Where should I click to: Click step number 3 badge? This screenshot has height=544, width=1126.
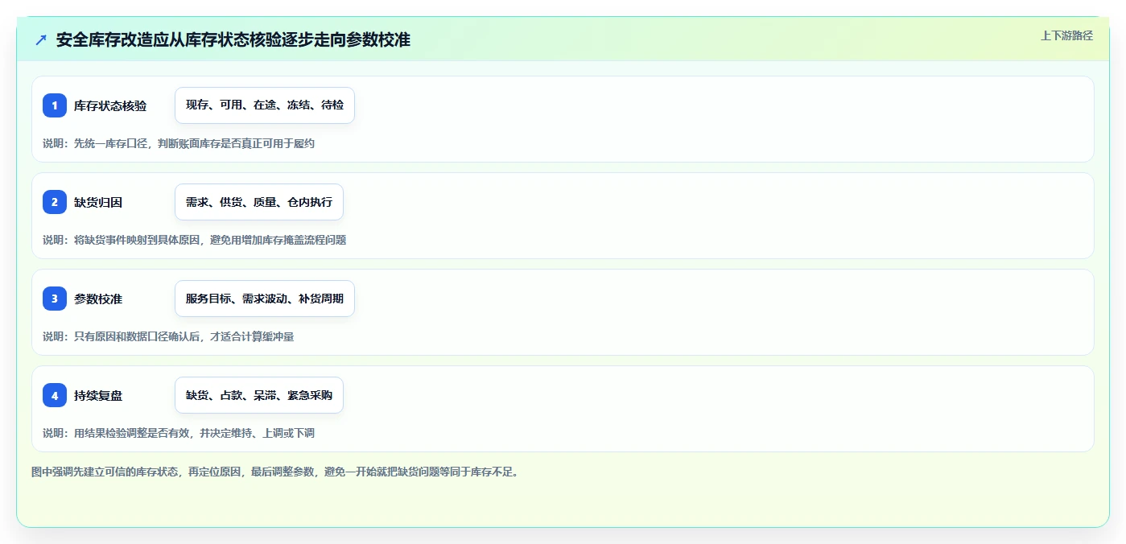point(55,299)
